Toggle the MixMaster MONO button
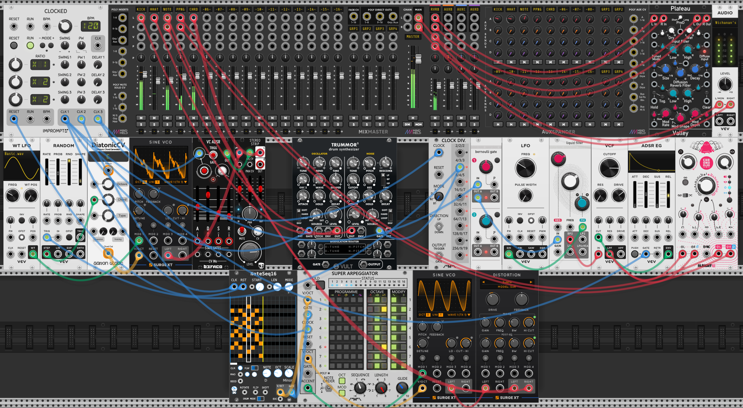The image size is (743, 408). click(x=418, y=125)
